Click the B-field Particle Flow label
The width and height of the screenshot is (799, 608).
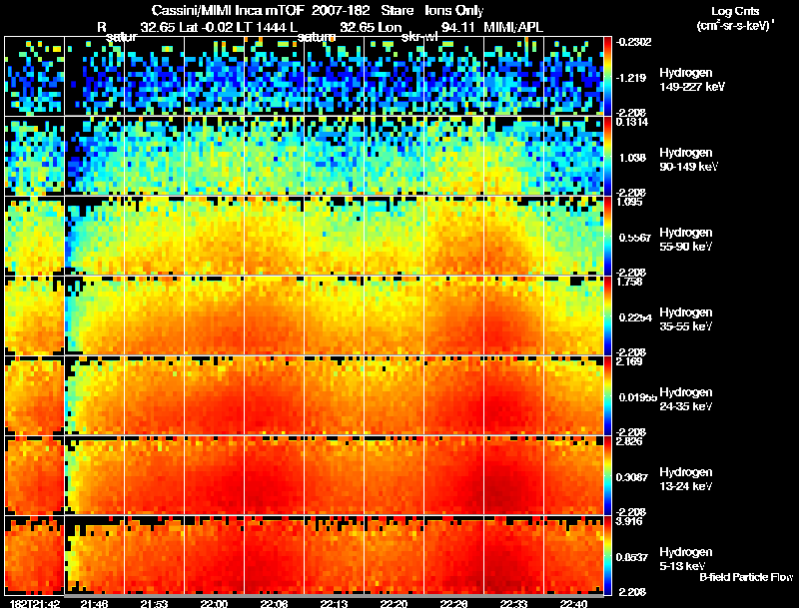[x=746, y=577]
